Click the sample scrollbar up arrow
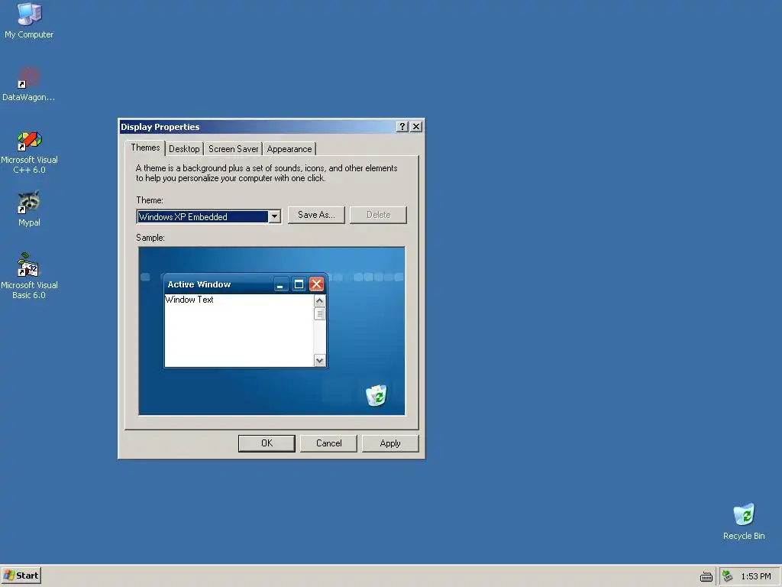This screenshot has width=782, height=587. [x=320, y=300]
